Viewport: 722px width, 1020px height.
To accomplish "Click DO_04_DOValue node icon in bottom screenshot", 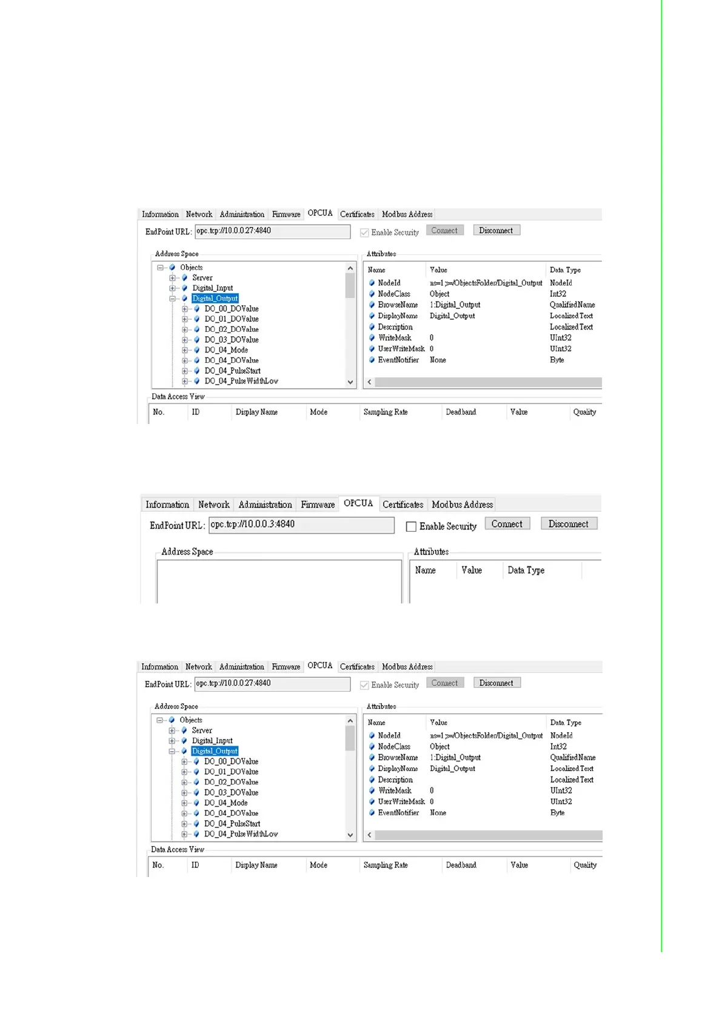I will point(196,813).
